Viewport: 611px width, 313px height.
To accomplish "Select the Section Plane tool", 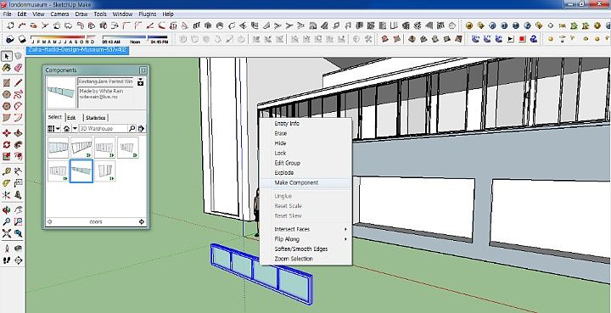I will 19,260.
